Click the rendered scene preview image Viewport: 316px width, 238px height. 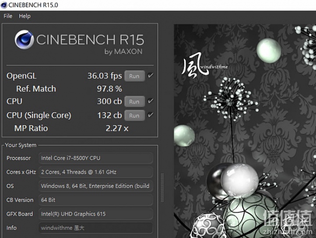click(x=245, y=131)
